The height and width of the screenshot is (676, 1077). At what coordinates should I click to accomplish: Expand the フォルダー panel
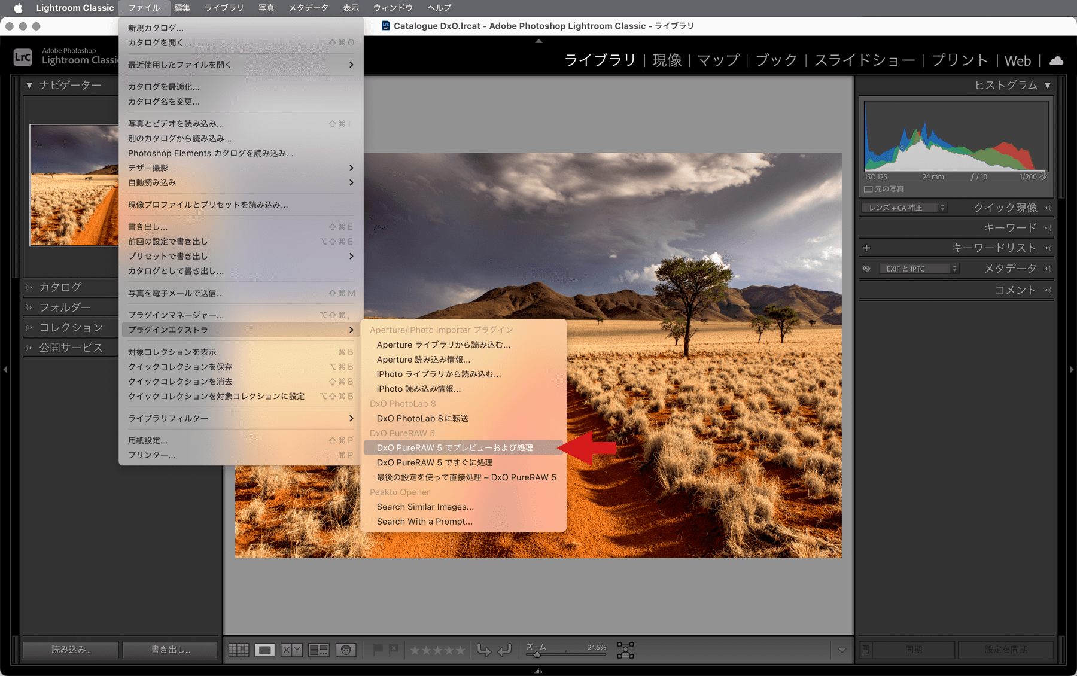pyautogui.click(x=29, y=307)
